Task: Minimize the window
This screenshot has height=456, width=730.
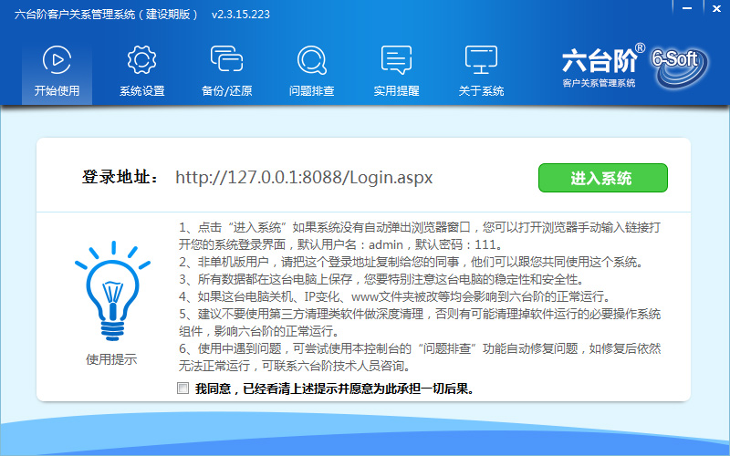Action: pos(687,8)
